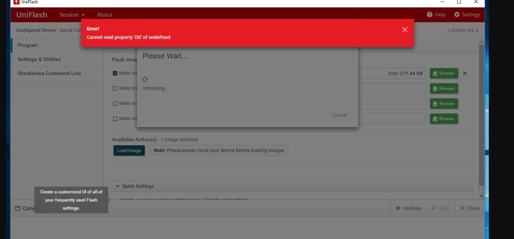Open Settings & Utilities section
Image resolution: width=514 pixels, height=239 pixels.
click(57, 59)
